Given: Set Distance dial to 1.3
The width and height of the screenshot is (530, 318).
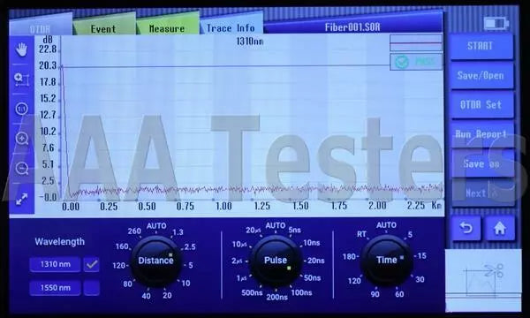Looking at the screenshot, I should 178,232.
